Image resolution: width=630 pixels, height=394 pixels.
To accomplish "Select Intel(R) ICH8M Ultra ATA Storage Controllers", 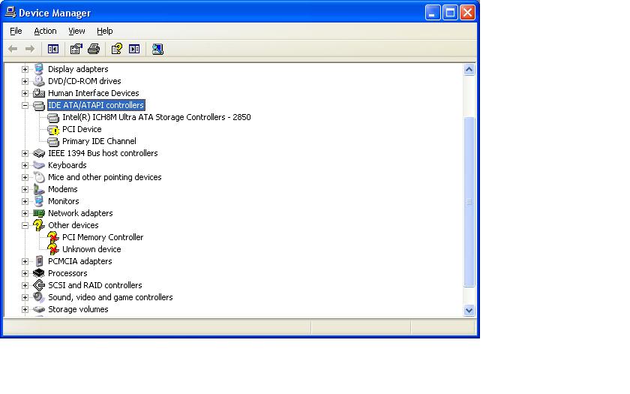I will 156,117.
